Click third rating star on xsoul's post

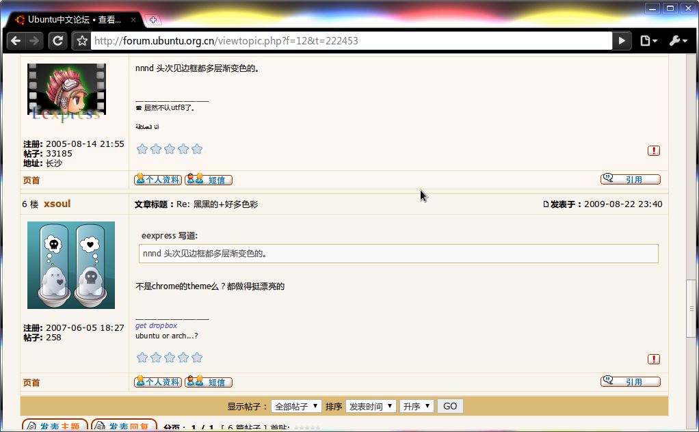(x=170, y=357)
